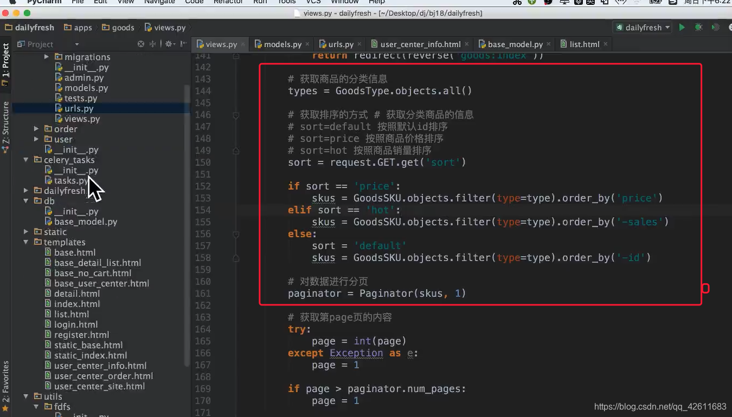
Task: Open the dailyfresh run configuration dropdown
Action: coord(643,27)
